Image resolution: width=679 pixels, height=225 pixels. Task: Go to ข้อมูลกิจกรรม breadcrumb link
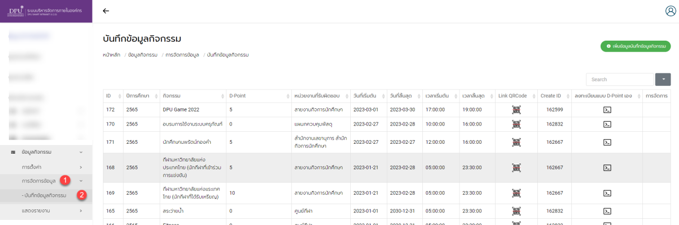pyautogui.click(x=143, y=55)
